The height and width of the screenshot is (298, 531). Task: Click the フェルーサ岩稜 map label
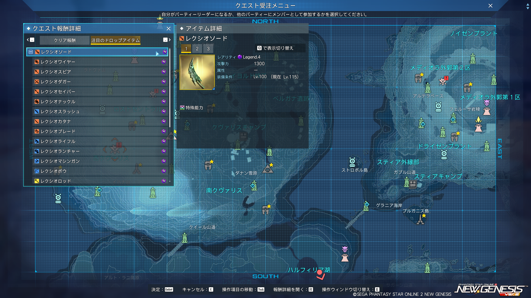[465, 109]
